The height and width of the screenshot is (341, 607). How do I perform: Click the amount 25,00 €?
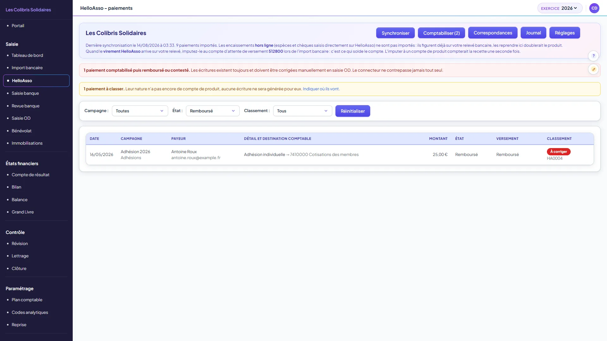pos(440,155)
